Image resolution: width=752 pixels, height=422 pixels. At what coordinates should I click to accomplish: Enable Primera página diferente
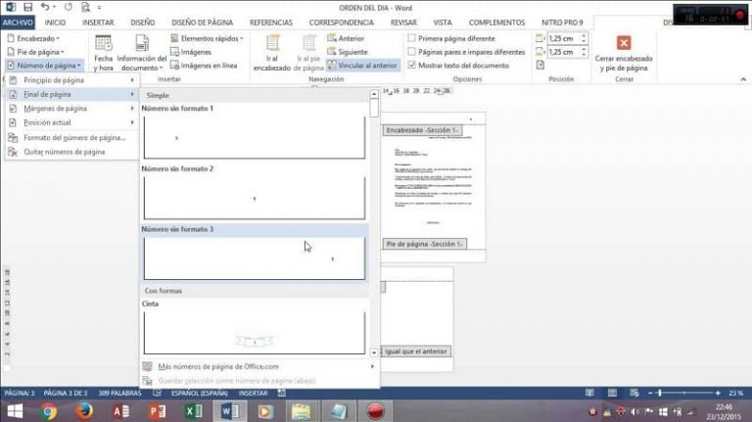451,38
